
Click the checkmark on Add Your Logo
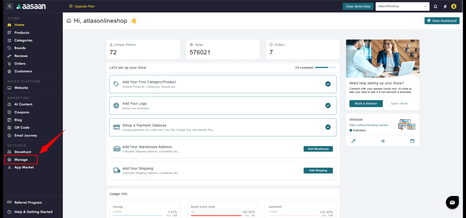click(328, 106)
